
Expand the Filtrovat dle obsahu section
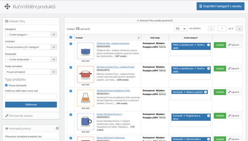click(31, 116)
